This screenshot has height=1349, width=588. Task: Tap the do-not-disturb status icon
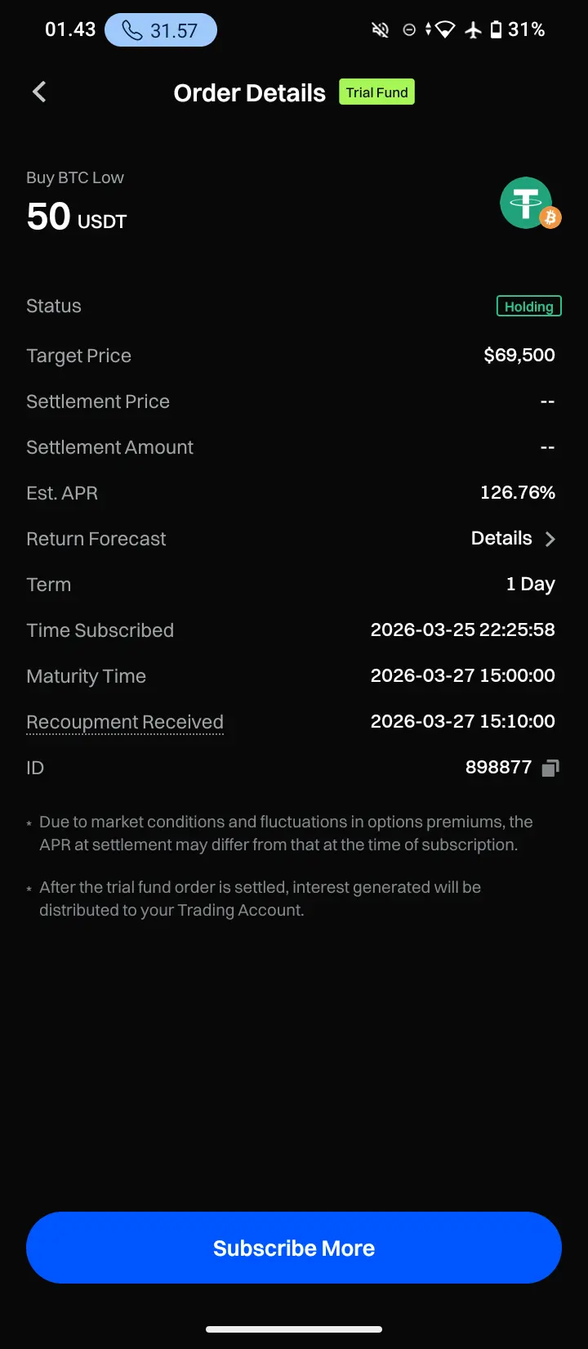pyautogui.click(x=409, y=30)
